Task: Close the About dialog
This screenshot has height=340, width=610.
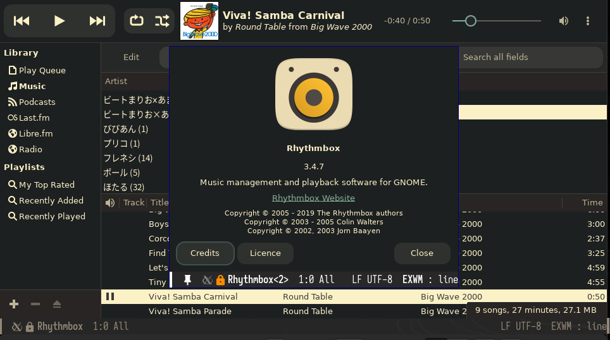Action: 421,253
